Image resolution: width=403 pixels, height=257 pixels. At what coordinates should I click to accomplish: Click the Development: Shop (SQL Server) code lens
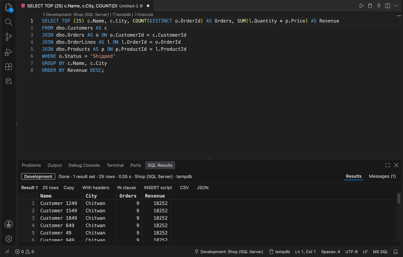pyautogui.click(x=76, y=15)
